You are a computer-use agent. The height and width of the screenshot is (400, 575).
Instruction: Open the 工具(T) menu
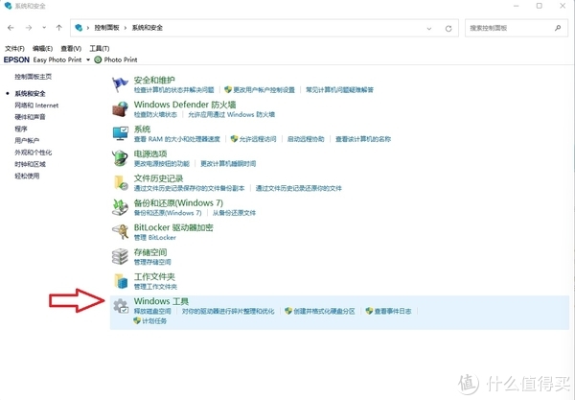coord(100,48)
